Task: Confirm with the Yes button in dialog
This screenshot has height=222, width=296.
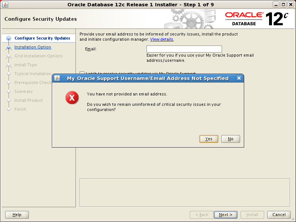Action: coord(209,139)
